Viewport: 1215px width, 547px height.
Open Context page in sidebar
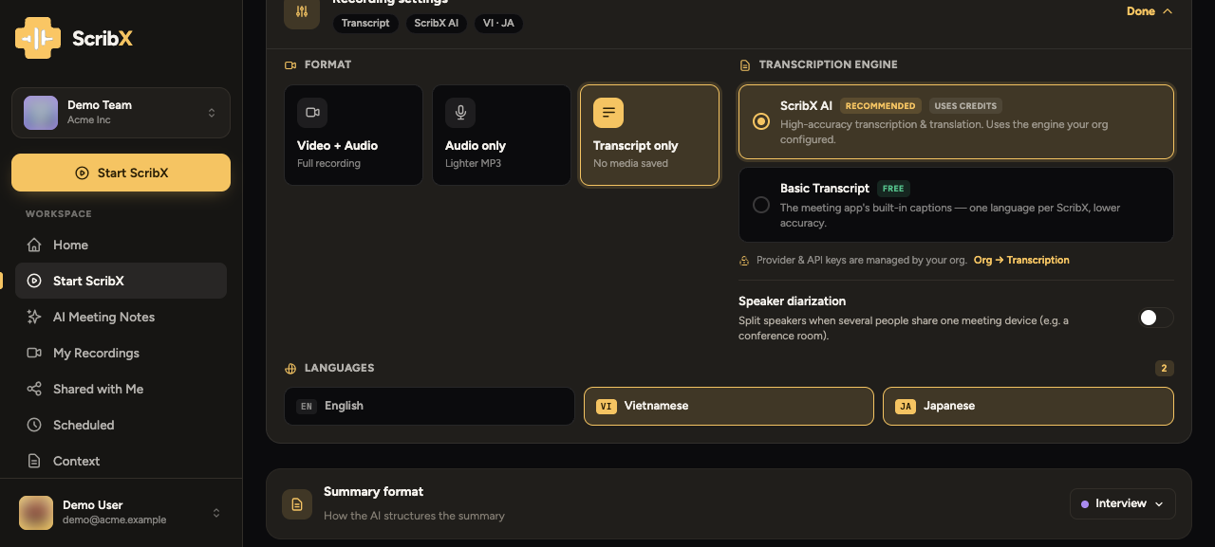coord(121,461)
